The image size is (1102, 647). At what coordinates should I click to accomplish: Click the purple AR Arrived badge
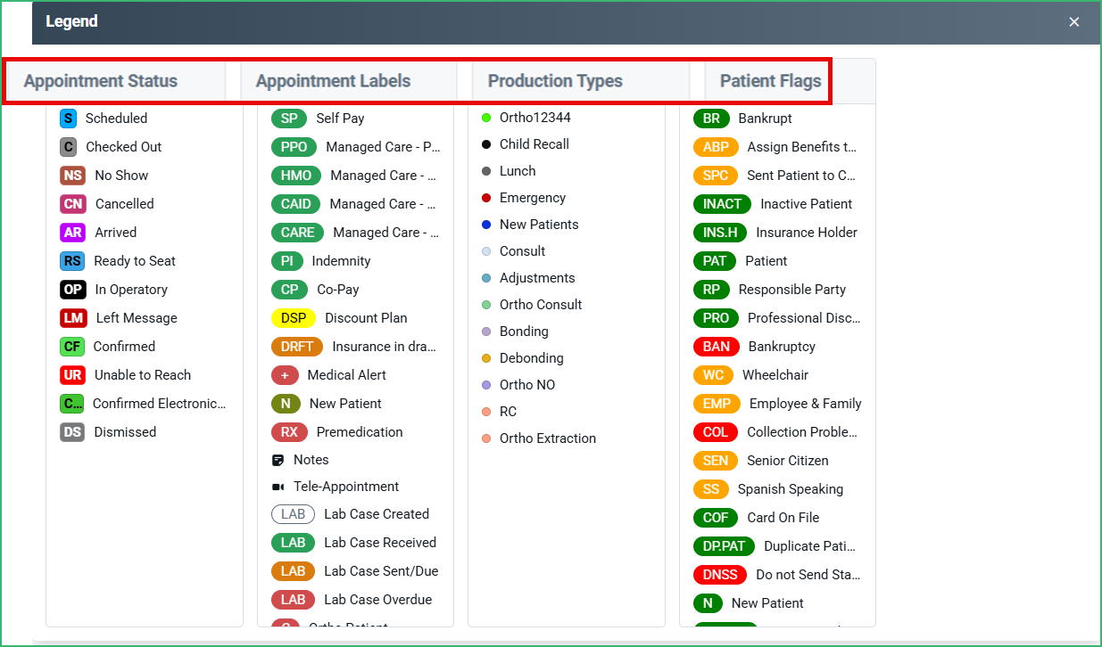(73, 233)
